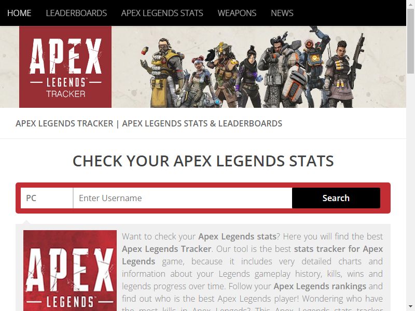Image resolution: width=415 pixels, height=311 pixels.
Task: Click the Wraith character in banner
Action: pyautogui.click(x=249, y=77)
